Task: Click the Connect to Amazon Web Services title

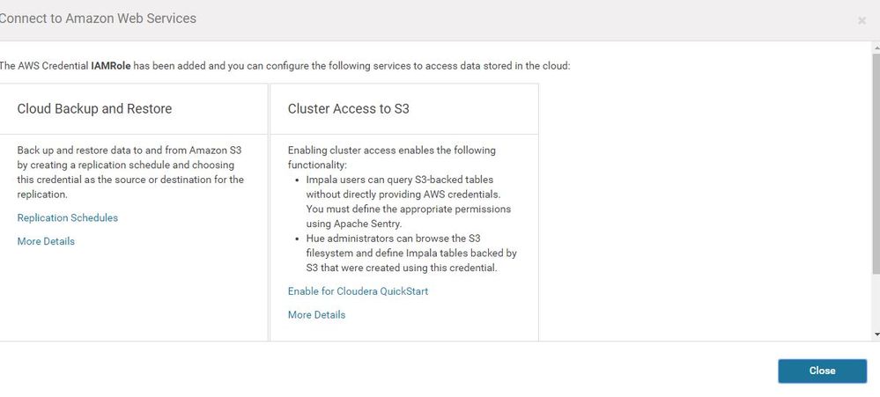Action: (x=97, y=18)
